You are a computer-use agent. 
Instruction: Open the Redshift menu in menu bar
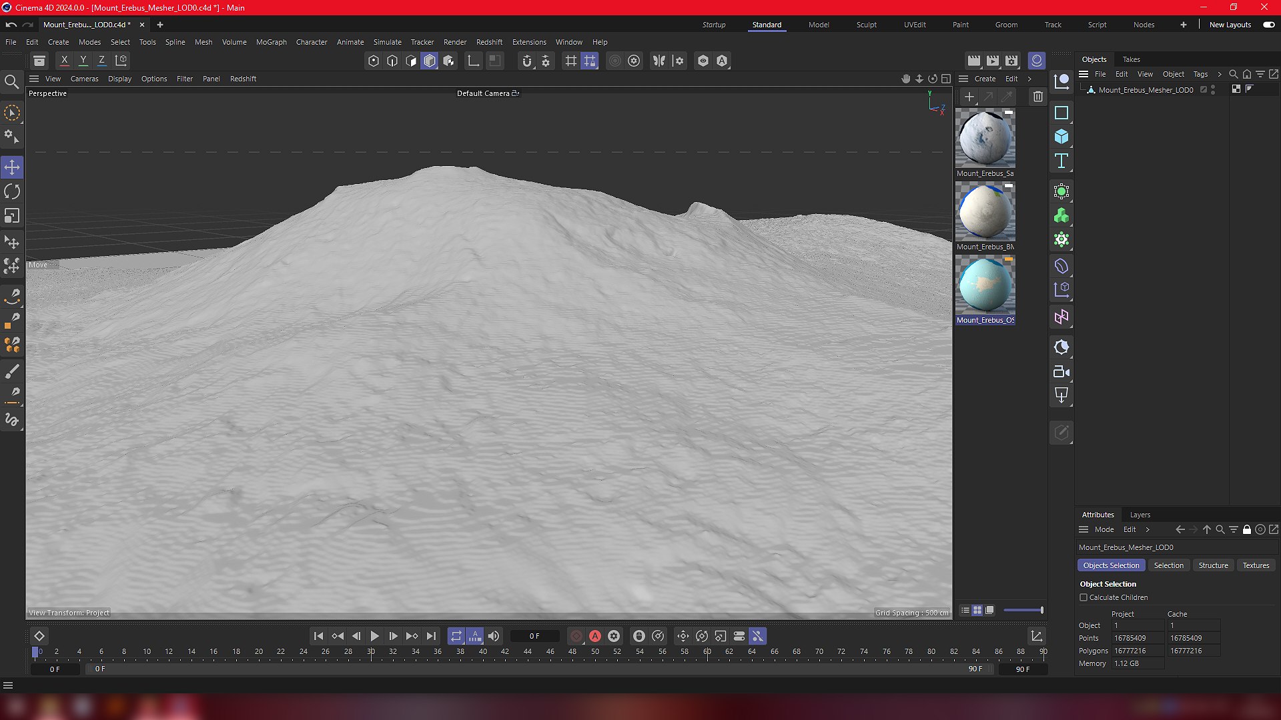(x=489, y=42)
